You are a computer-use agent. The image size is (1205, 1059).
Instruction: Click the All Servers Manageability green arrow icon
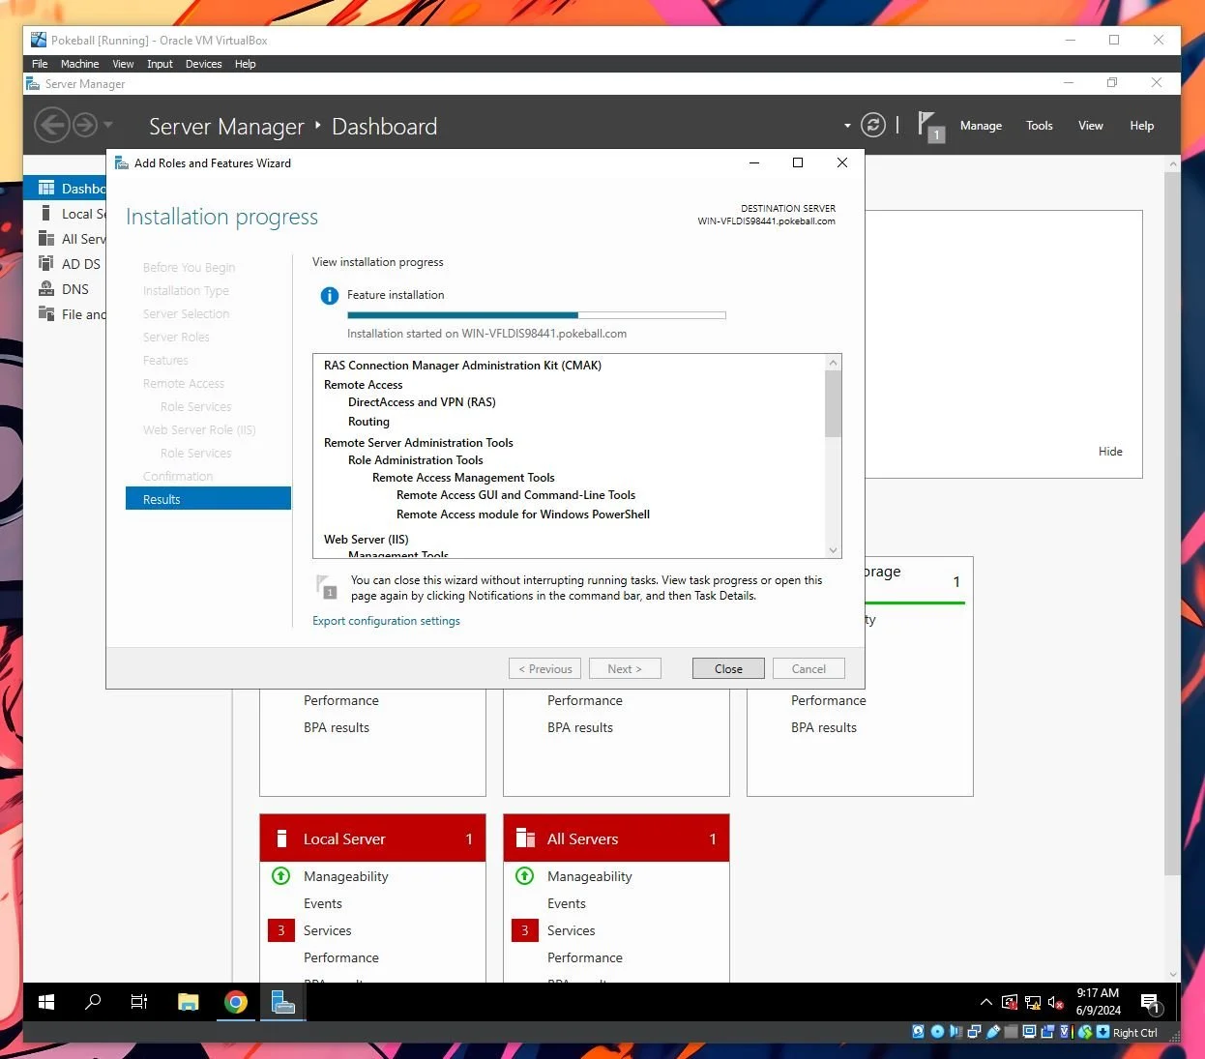click(524, 875)
